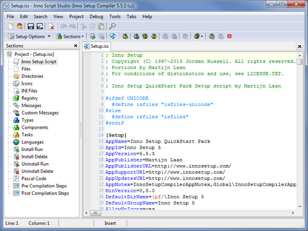This screenshot has width=308, height=231.
Task: Click the Redo toolbar arrow
Action: [x=72, y=26]
